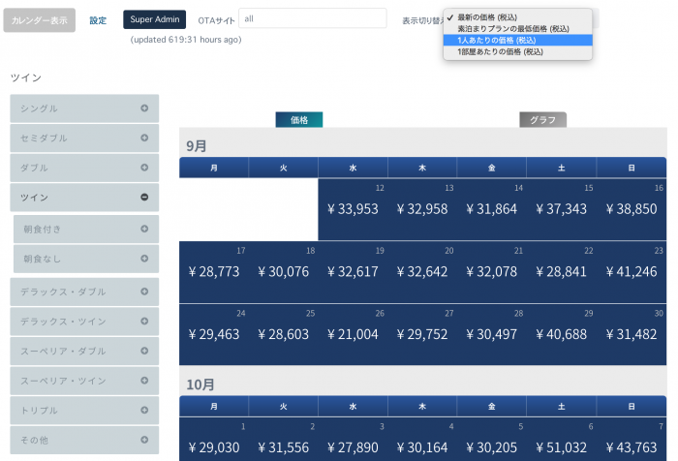Click the トリプル row label
Viewport: 678px width, 461px height.
(x=39, y=411)
